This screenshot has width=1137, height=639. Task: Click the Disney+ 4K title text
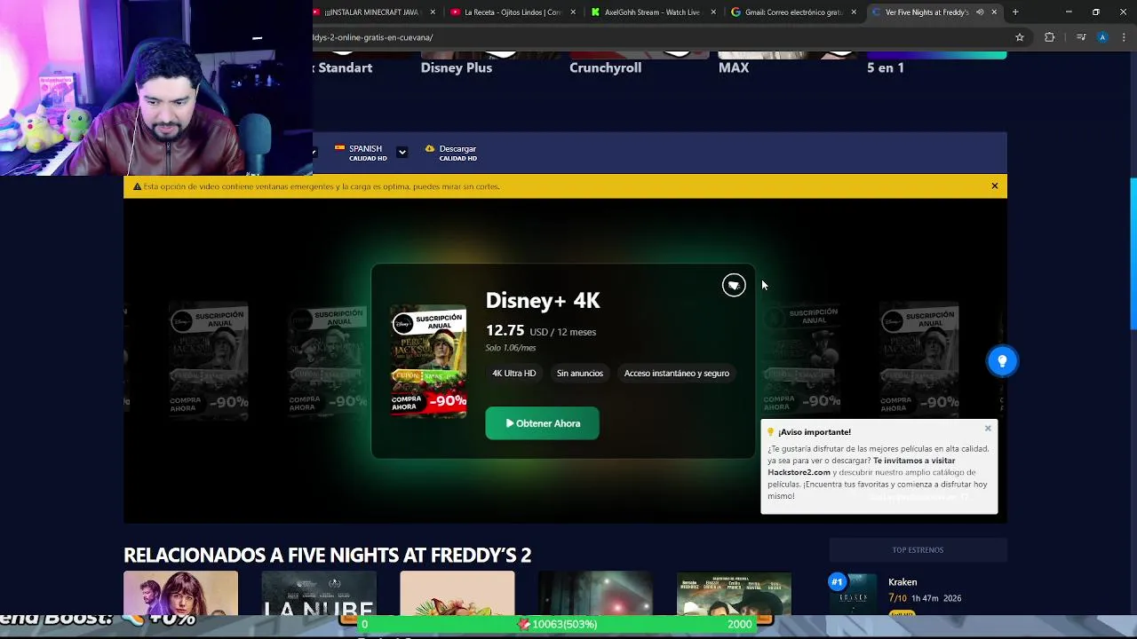coord(543,300)
